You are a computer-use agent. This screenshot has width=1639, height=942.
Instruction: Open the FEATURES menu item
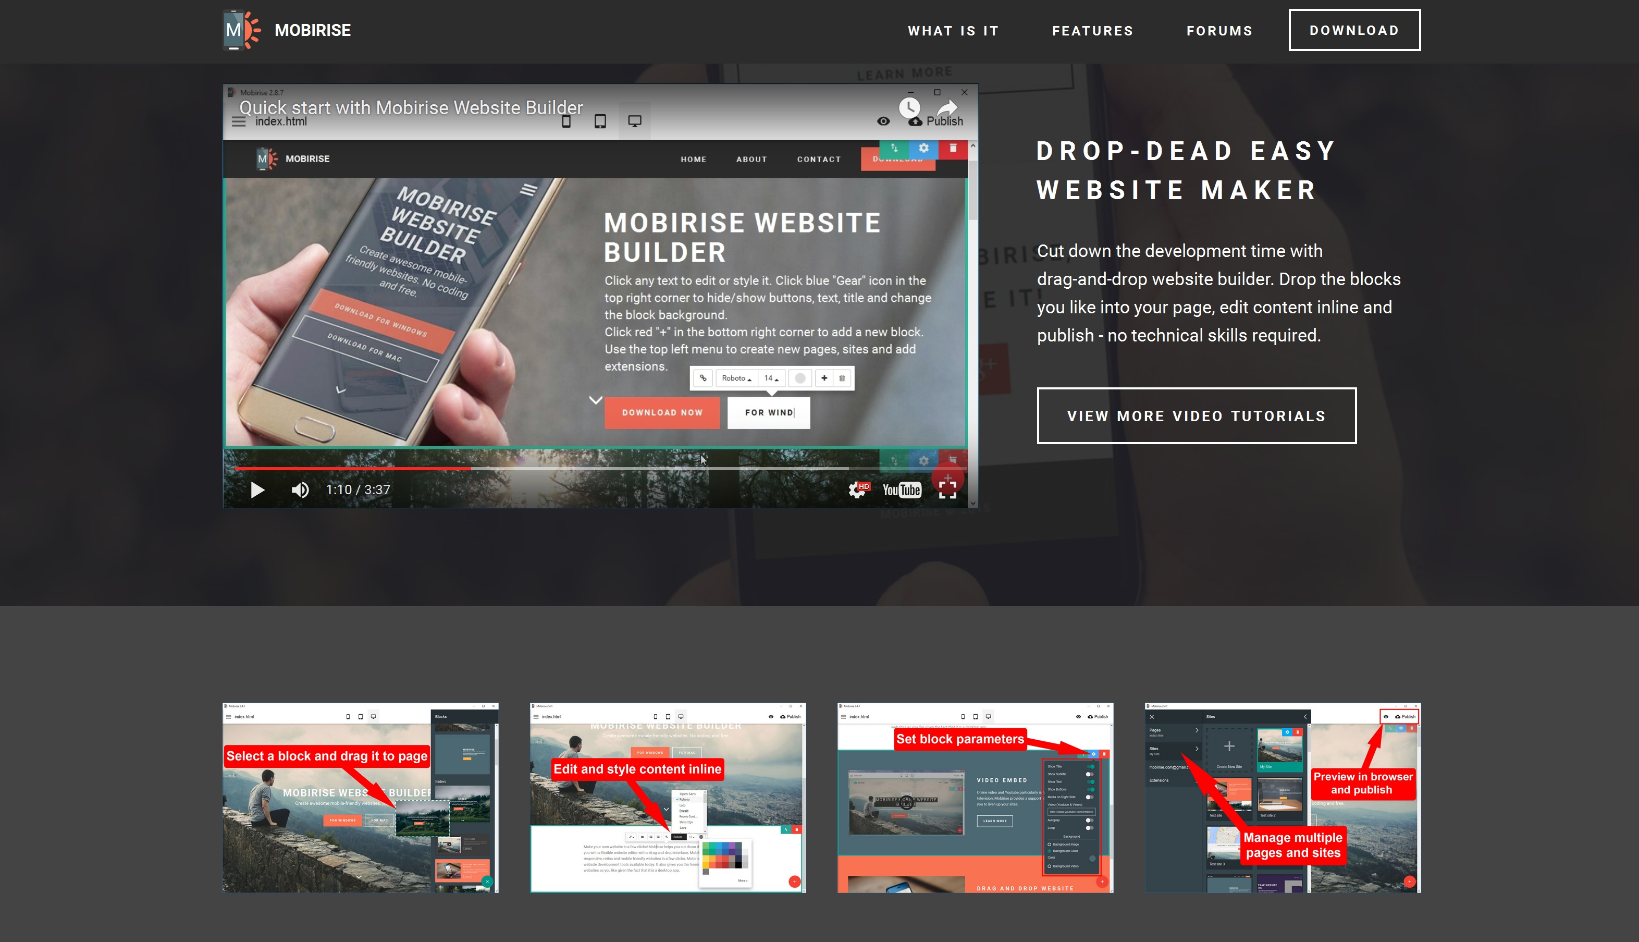point(1093,30)
